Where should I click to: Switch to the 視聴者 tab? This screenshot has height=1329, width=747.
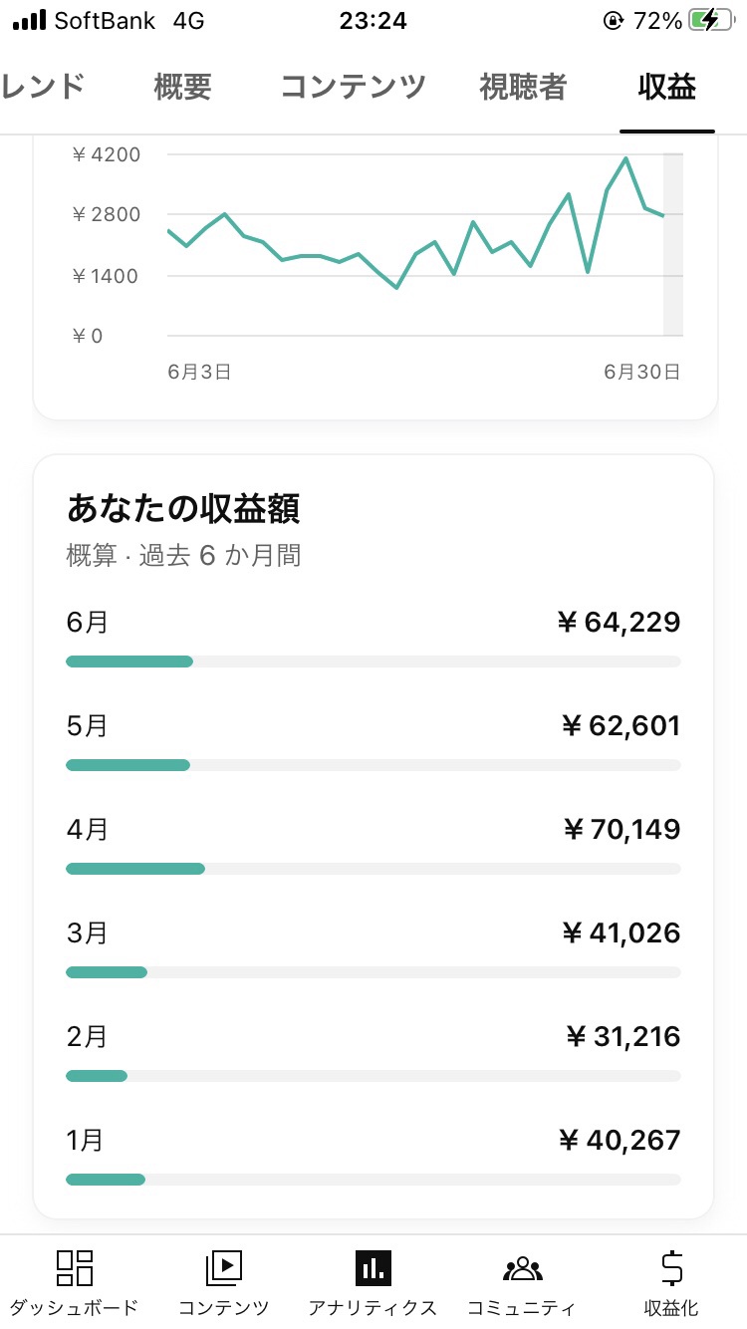(x=523, y=88)
